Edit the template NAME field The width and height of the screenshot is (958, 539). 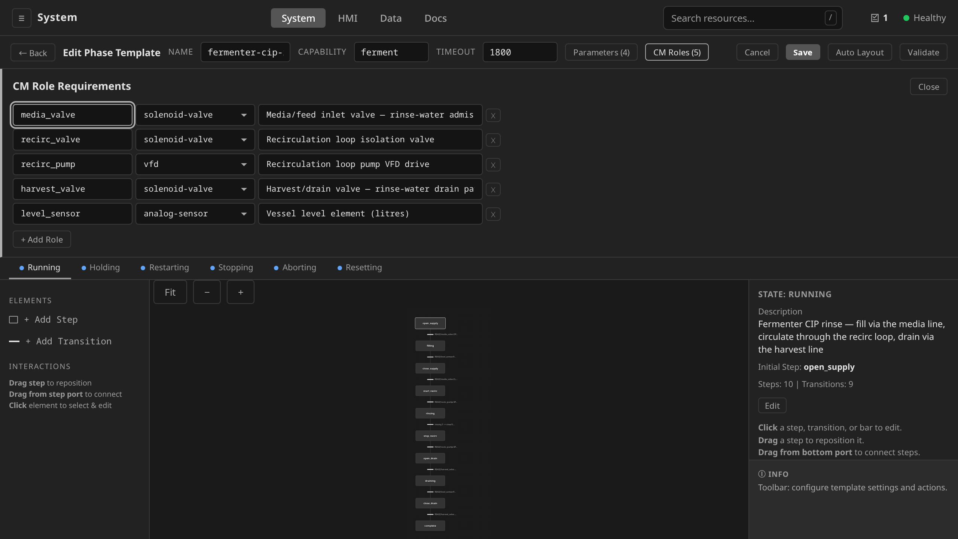tap(245, 52)
